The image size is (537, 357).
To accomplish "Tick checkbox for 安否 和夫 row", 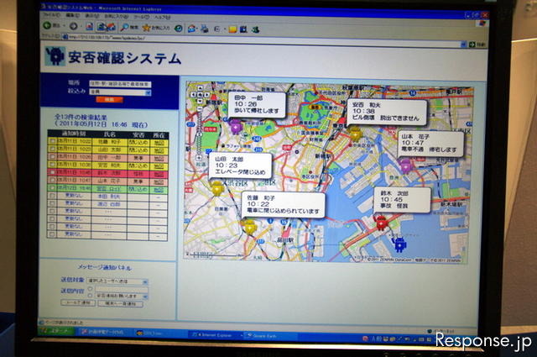I will 52,165.
